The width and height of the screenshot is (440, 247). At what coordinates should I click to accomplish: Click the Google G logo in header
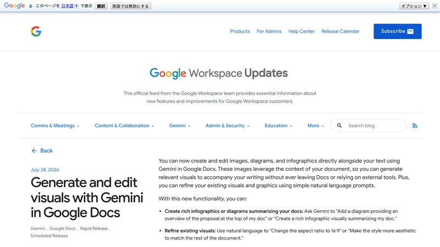click(x=36, y=31)
